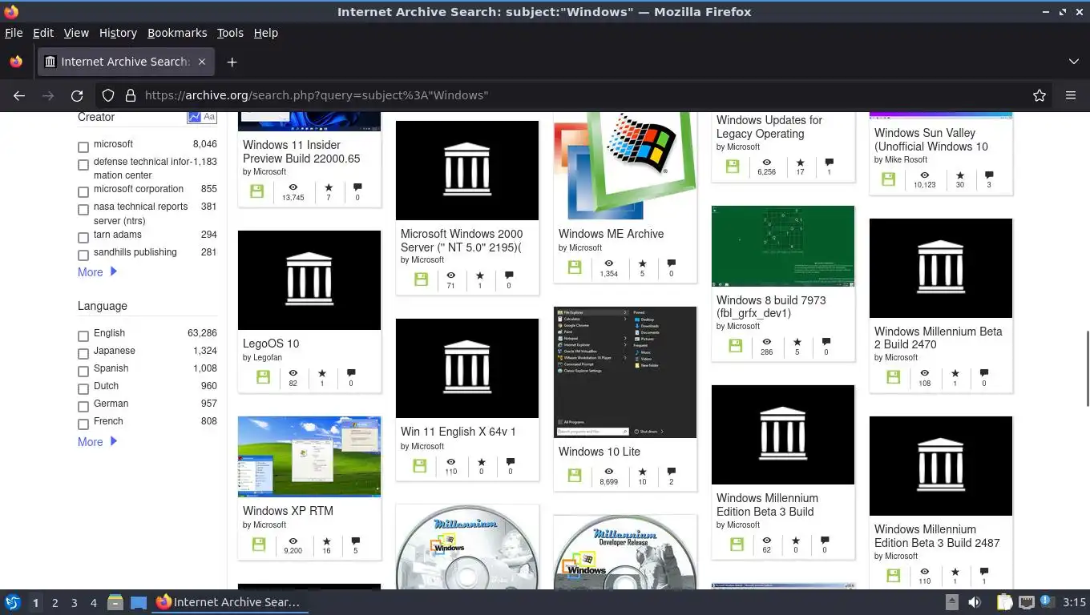Screen dimensions: 1090x615
Task: Open the file manager icon in the taskbar
Action: pos(115,602)
